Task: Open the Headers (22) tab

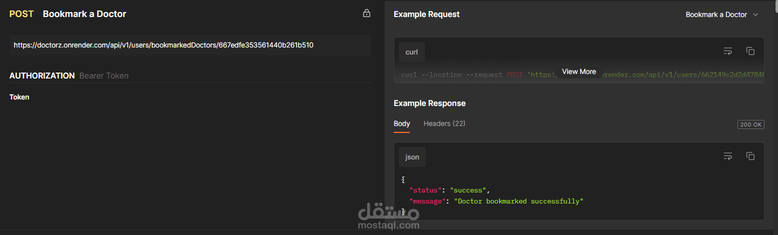Action: coord(444,123)
